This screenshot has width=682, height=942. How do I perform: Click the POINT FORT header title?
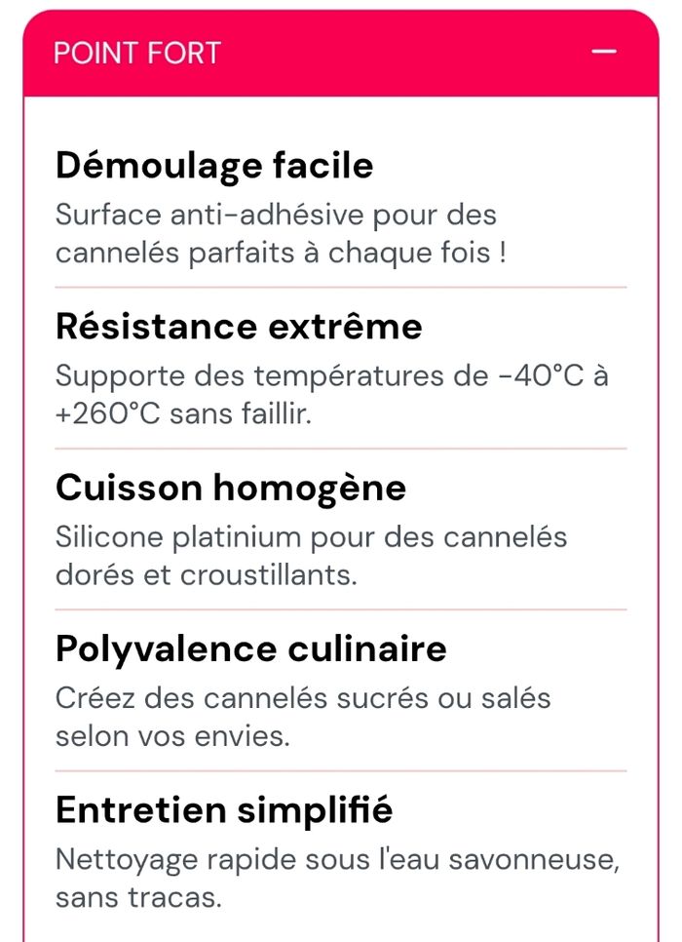coord(137,53)
